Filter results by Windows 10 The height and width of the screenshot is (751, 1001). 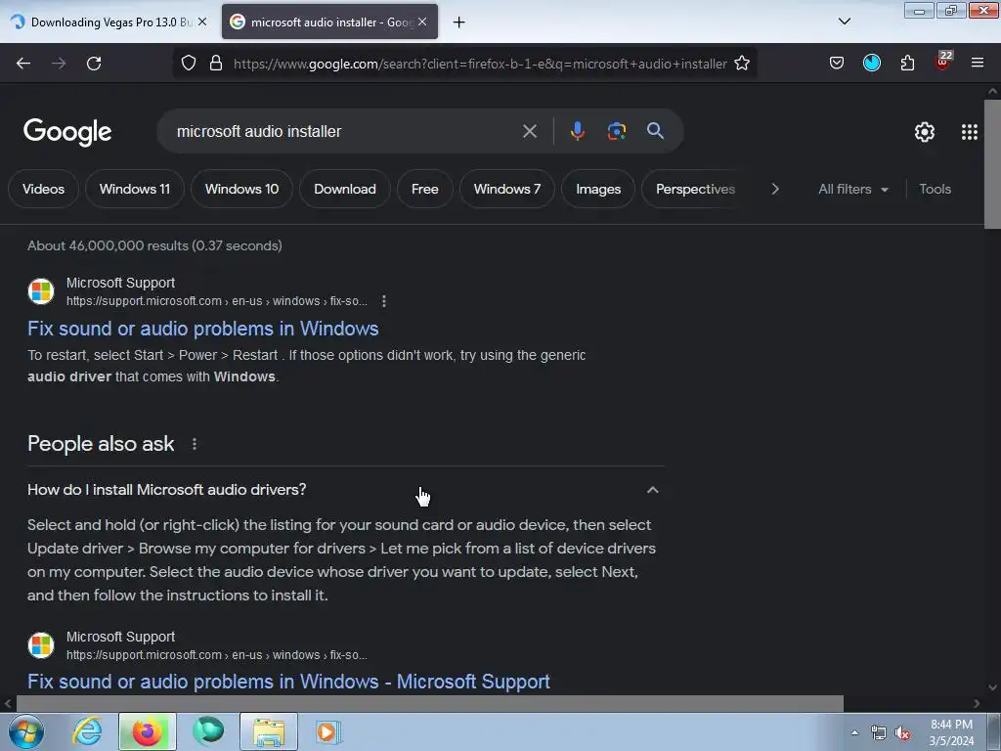pos(242,189)
